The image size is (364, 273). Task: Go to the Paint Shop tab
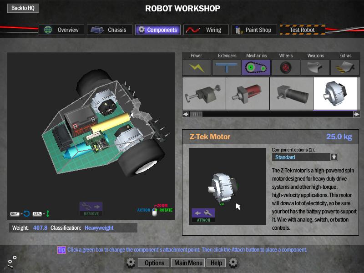point(253,30)
